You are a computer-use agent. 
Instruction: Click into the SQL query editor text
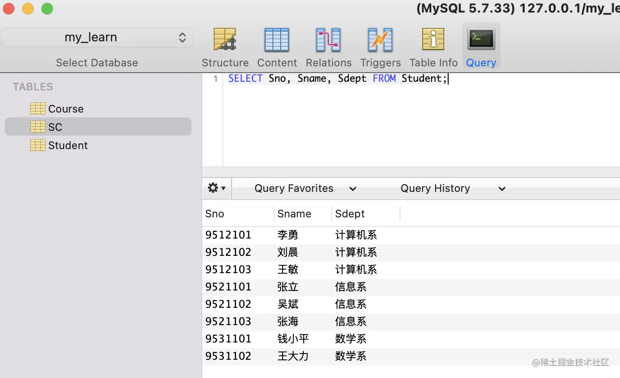click(338, 78)
